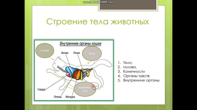Click the previous slide arrow in slideshow controls
Screen dimensions: 197x110
coord(27,107)
